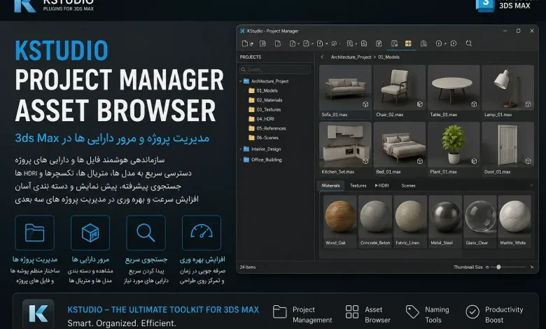Click the cube icon on the Kitchen_Set.max thumbnail
Image resolution: width=546 pixels, height=329 pixels.
(x=365, y=161)
